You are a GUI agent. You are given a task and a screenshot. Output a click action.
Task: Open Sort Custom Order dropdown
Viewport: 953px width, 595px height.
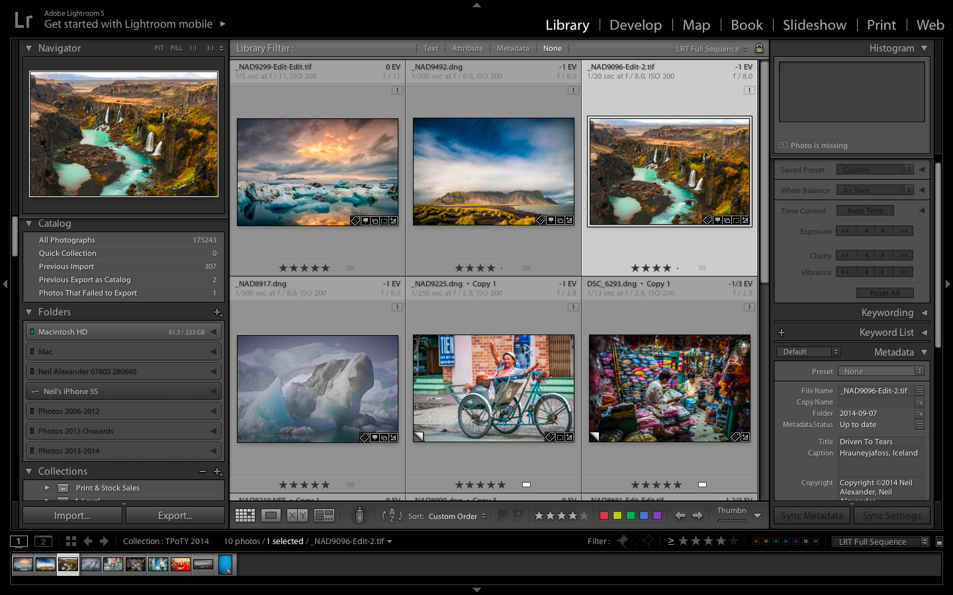[457, 516]
